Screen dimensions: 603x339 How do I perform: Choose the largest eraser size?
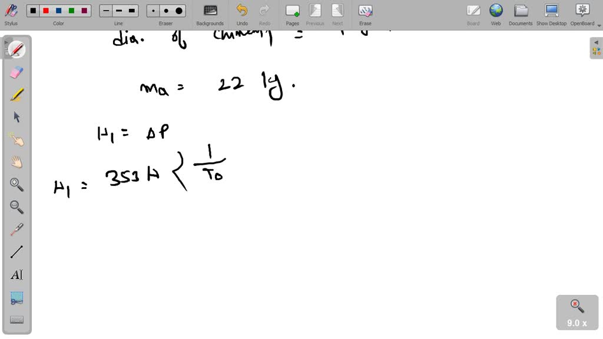coord(179,11)
